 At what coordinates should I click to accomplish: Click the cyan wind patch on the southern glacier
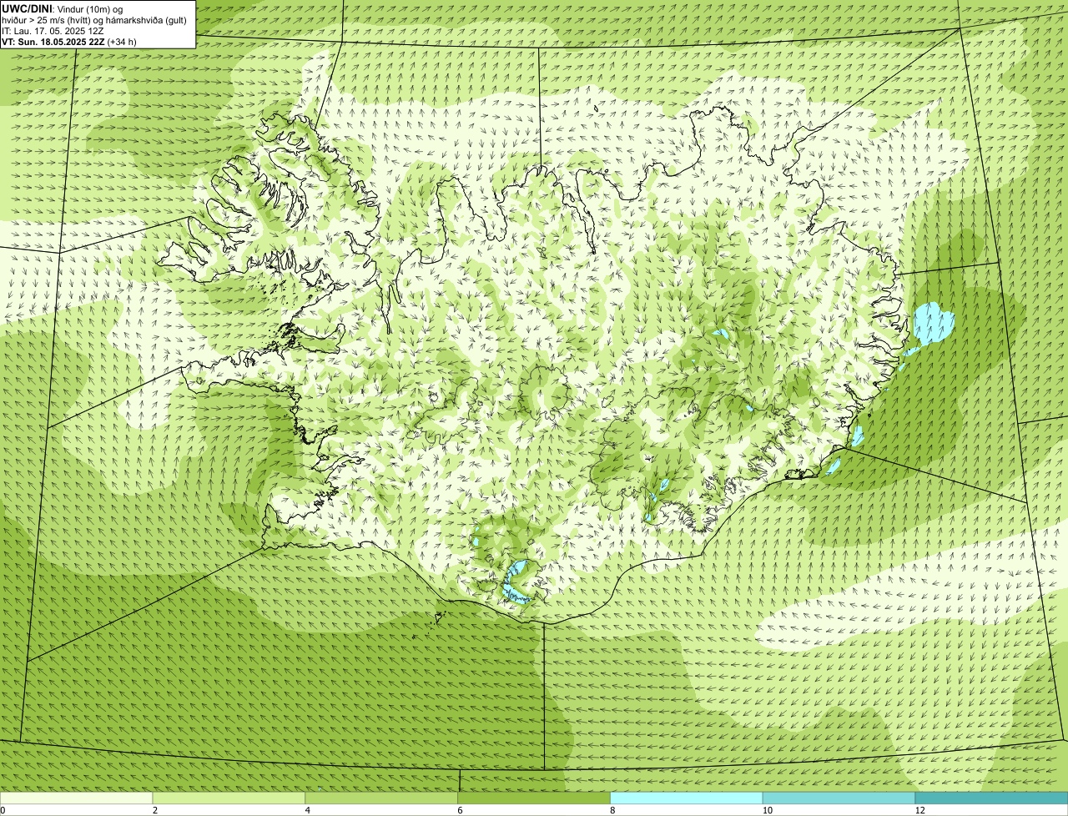click(x=516, y=582)
